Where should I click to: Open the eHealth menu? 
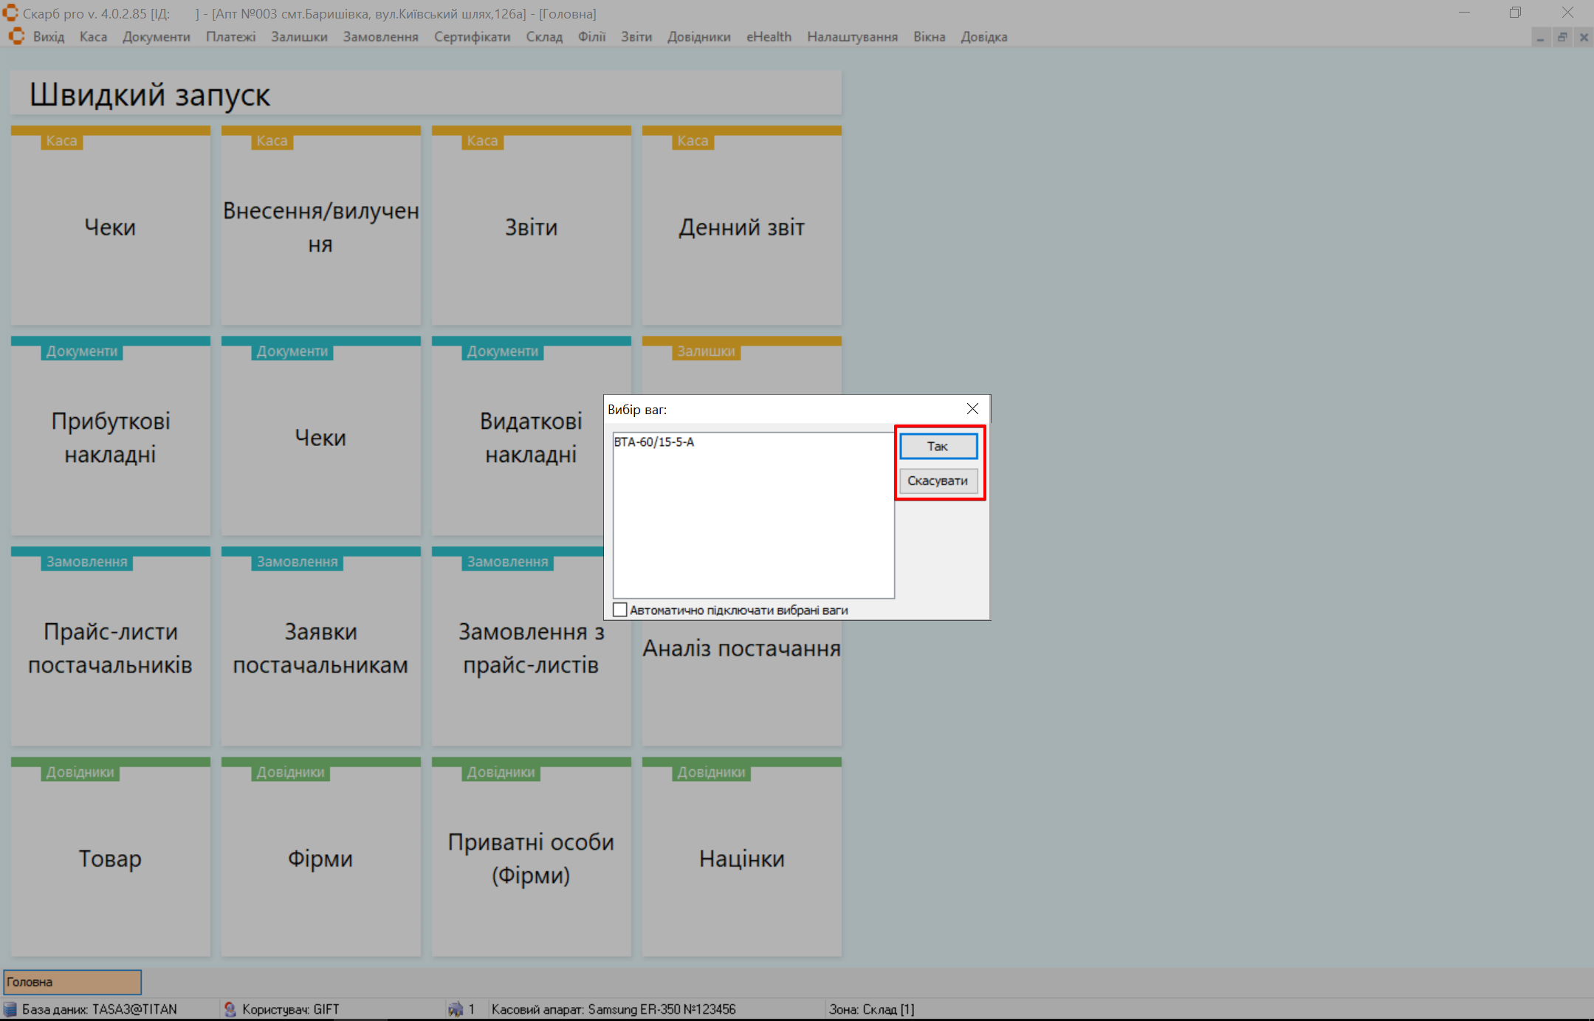769,37
